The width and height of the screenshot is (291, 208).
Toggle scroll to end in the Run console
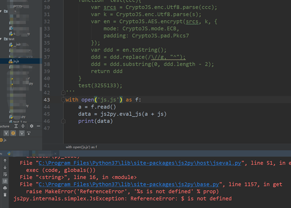[x=5, y=181]
